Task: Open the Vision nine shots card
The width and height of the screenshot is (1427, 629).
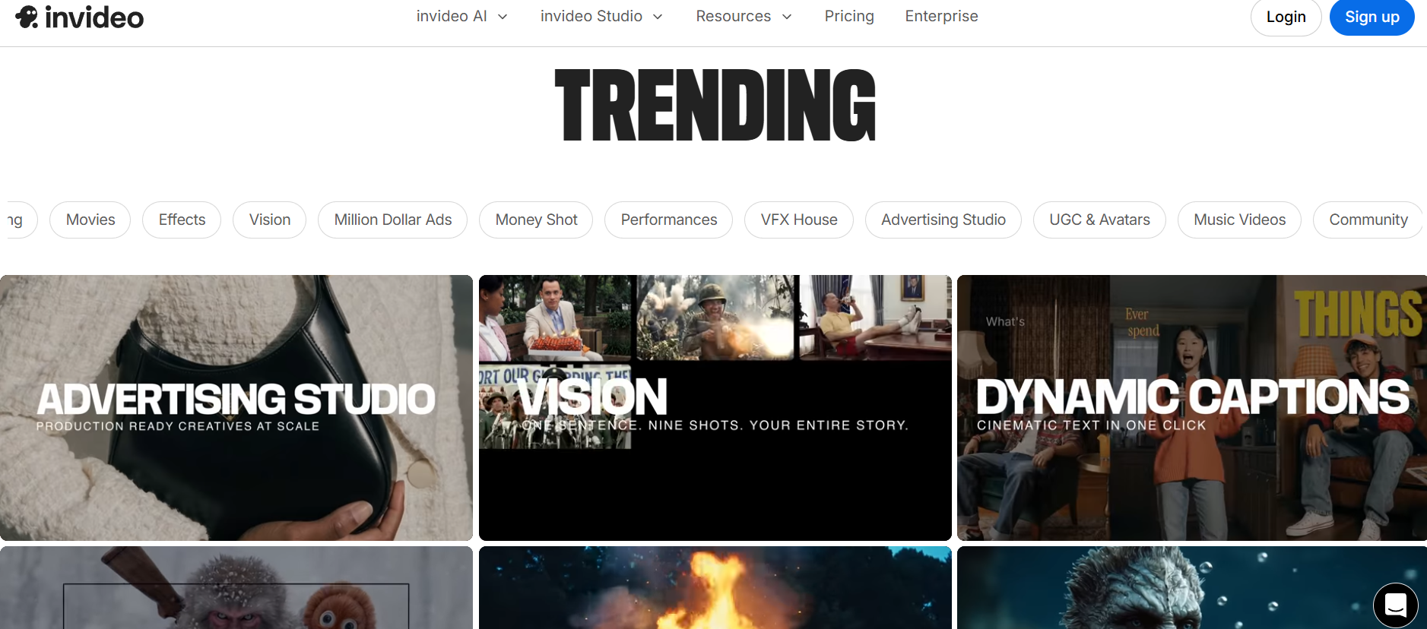Action: point(715,408)
